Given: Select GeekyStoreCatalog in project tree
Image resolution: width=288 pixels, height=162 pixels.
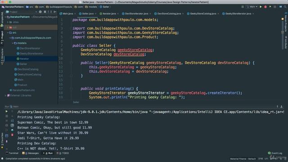Looking at the screenshot, I should pyautogui.click(x=28, y=75).
